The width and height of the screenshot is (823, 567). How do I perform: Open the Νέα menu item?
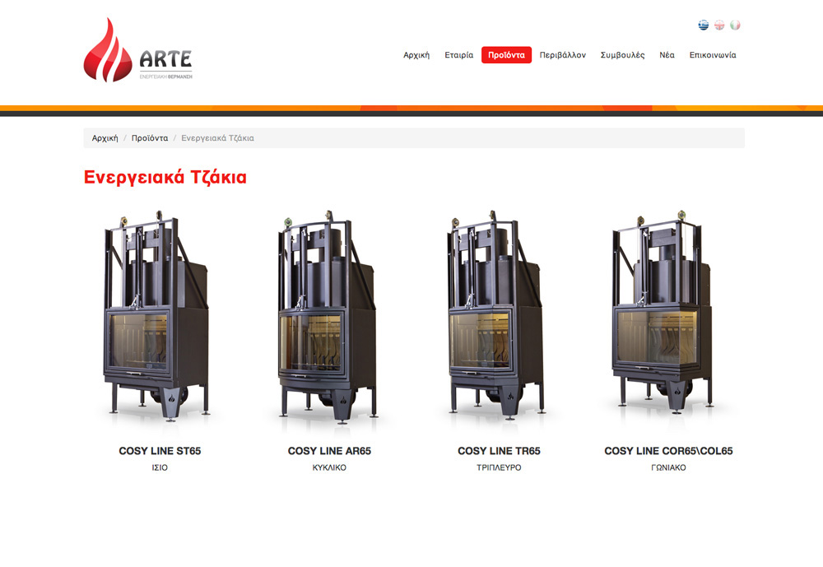click(667, 55)
